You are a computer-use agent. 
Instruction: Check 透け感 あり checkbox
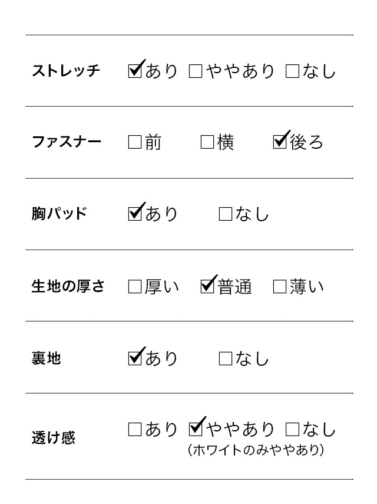click(x=135, y=430)
